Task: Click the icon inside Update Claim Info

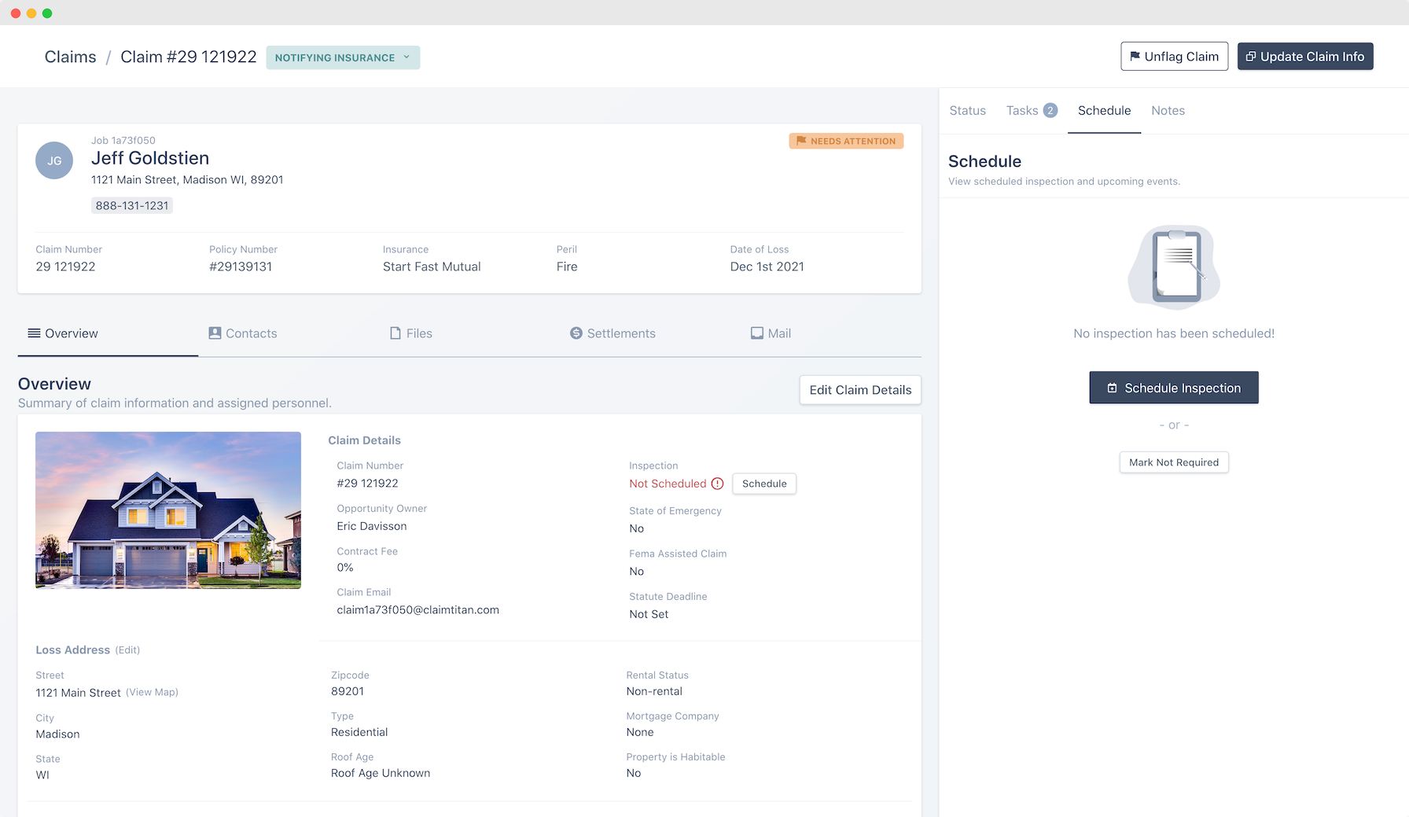Action: tap(1250, 56)
